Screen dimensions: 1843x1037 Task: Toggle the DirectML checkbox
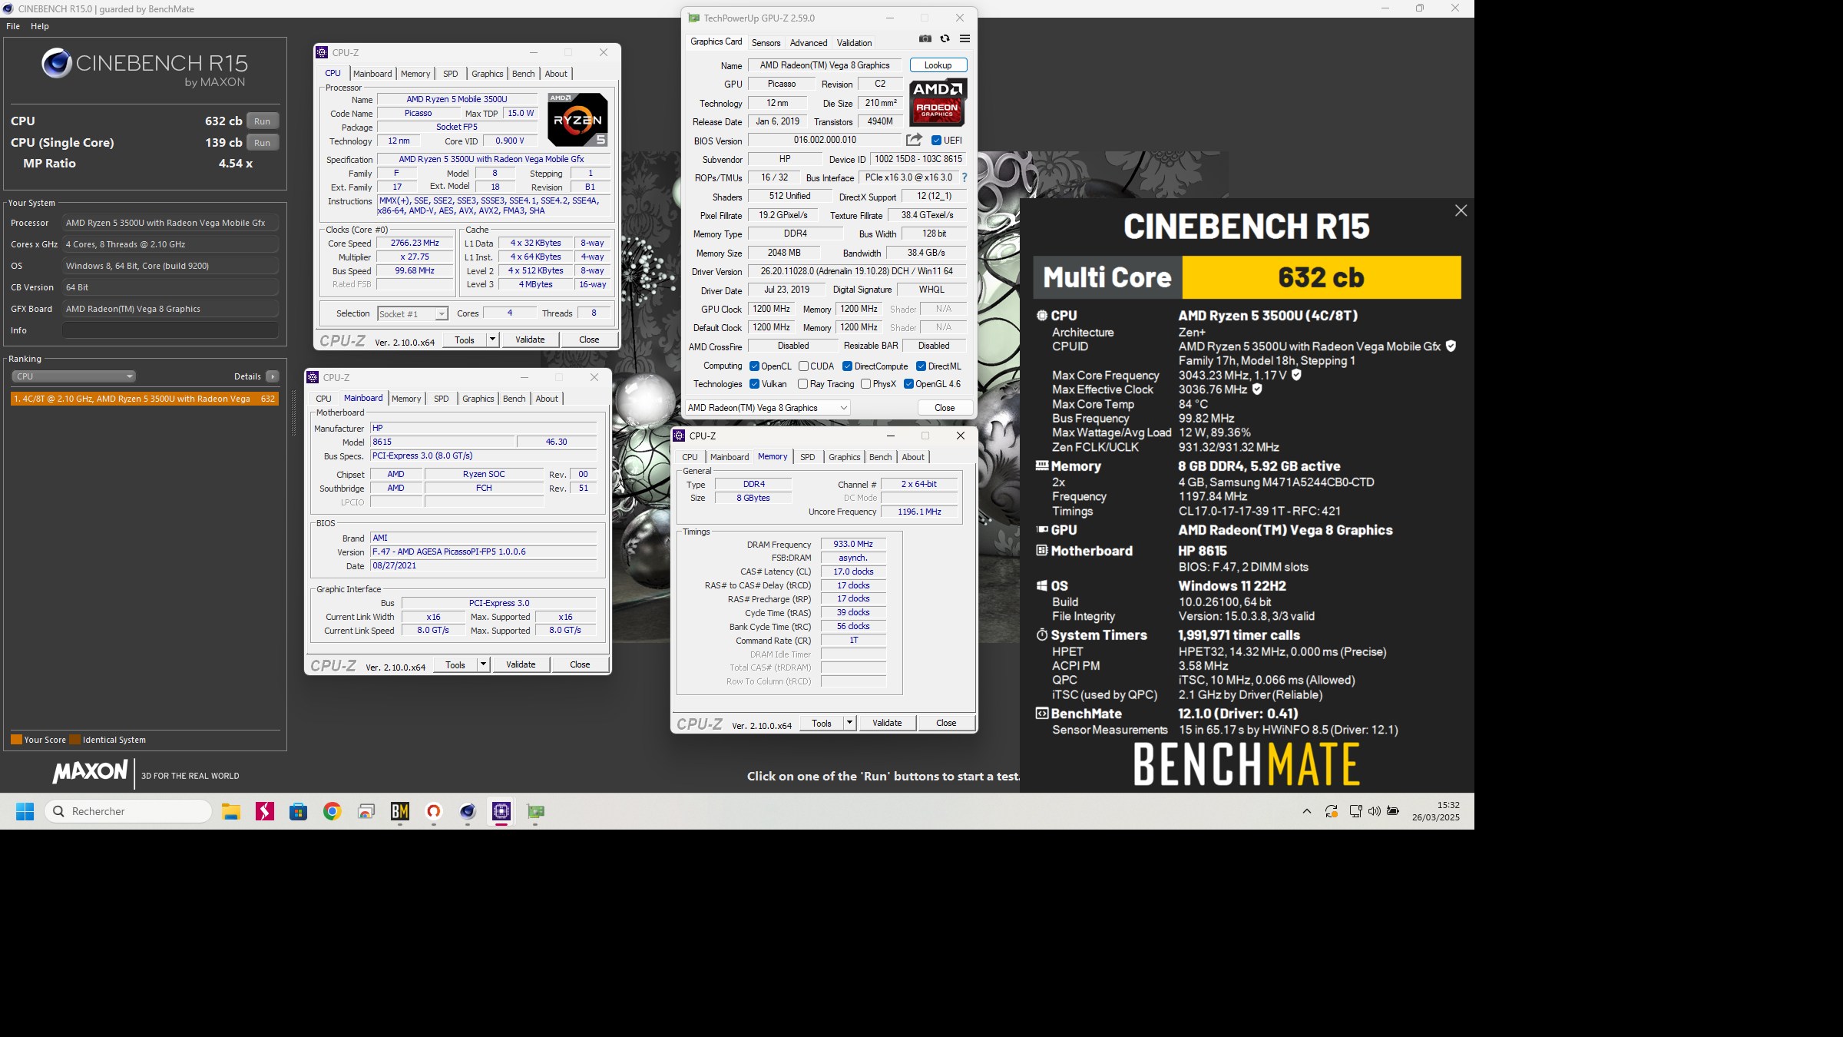(x=921, y=366)
